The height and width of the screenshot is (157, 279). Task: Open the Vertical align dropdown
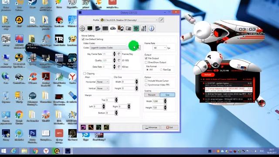point(103,88)
